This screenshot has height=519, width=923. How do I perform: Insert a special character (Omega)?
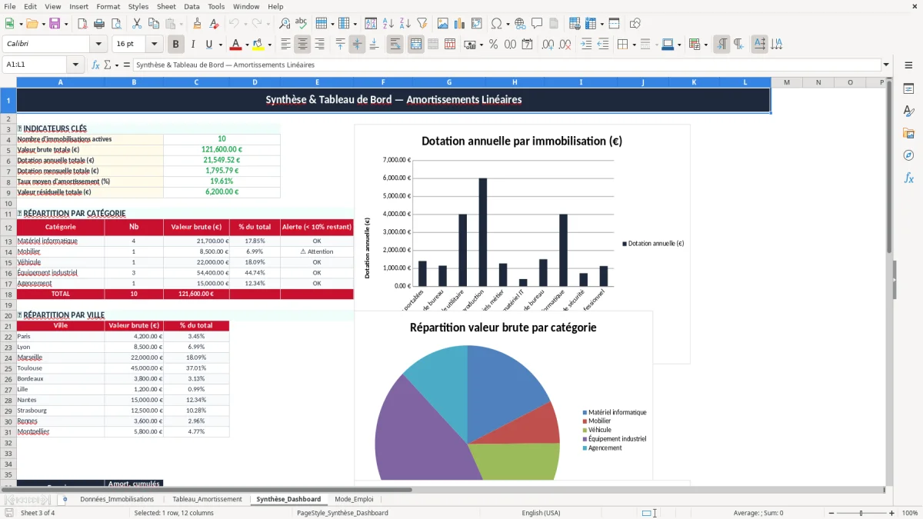[x=496, y=24]
